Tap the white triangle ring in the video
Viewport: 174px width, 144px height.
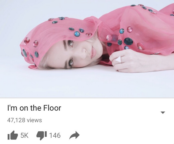pyautogui.click(x=118, y=59)
